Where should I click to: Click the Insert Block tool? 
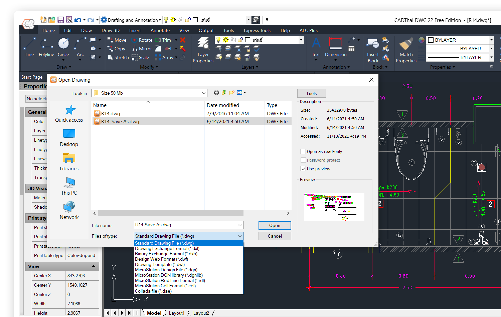pyautogui.click(x=373, y=50)
